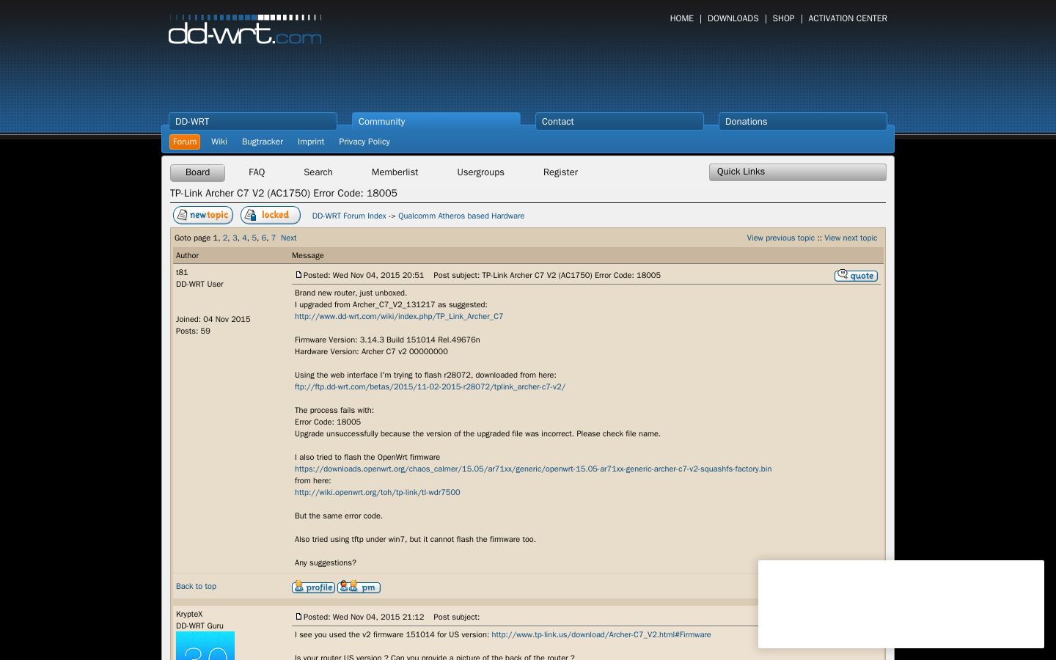Viewport: 1056px width, 660px height.
Task: Click the 'Joined: 04 Nov 2015' text
Action: (213, 319)
